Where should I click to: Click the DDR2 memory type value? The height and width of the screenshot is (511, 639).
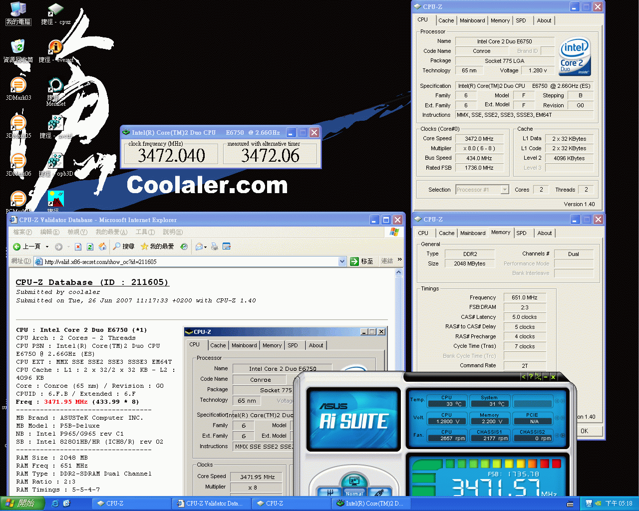[x=470, y=254]
